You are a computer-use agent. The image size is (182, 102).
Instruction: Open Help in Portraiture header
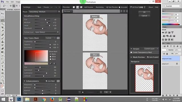156,7
